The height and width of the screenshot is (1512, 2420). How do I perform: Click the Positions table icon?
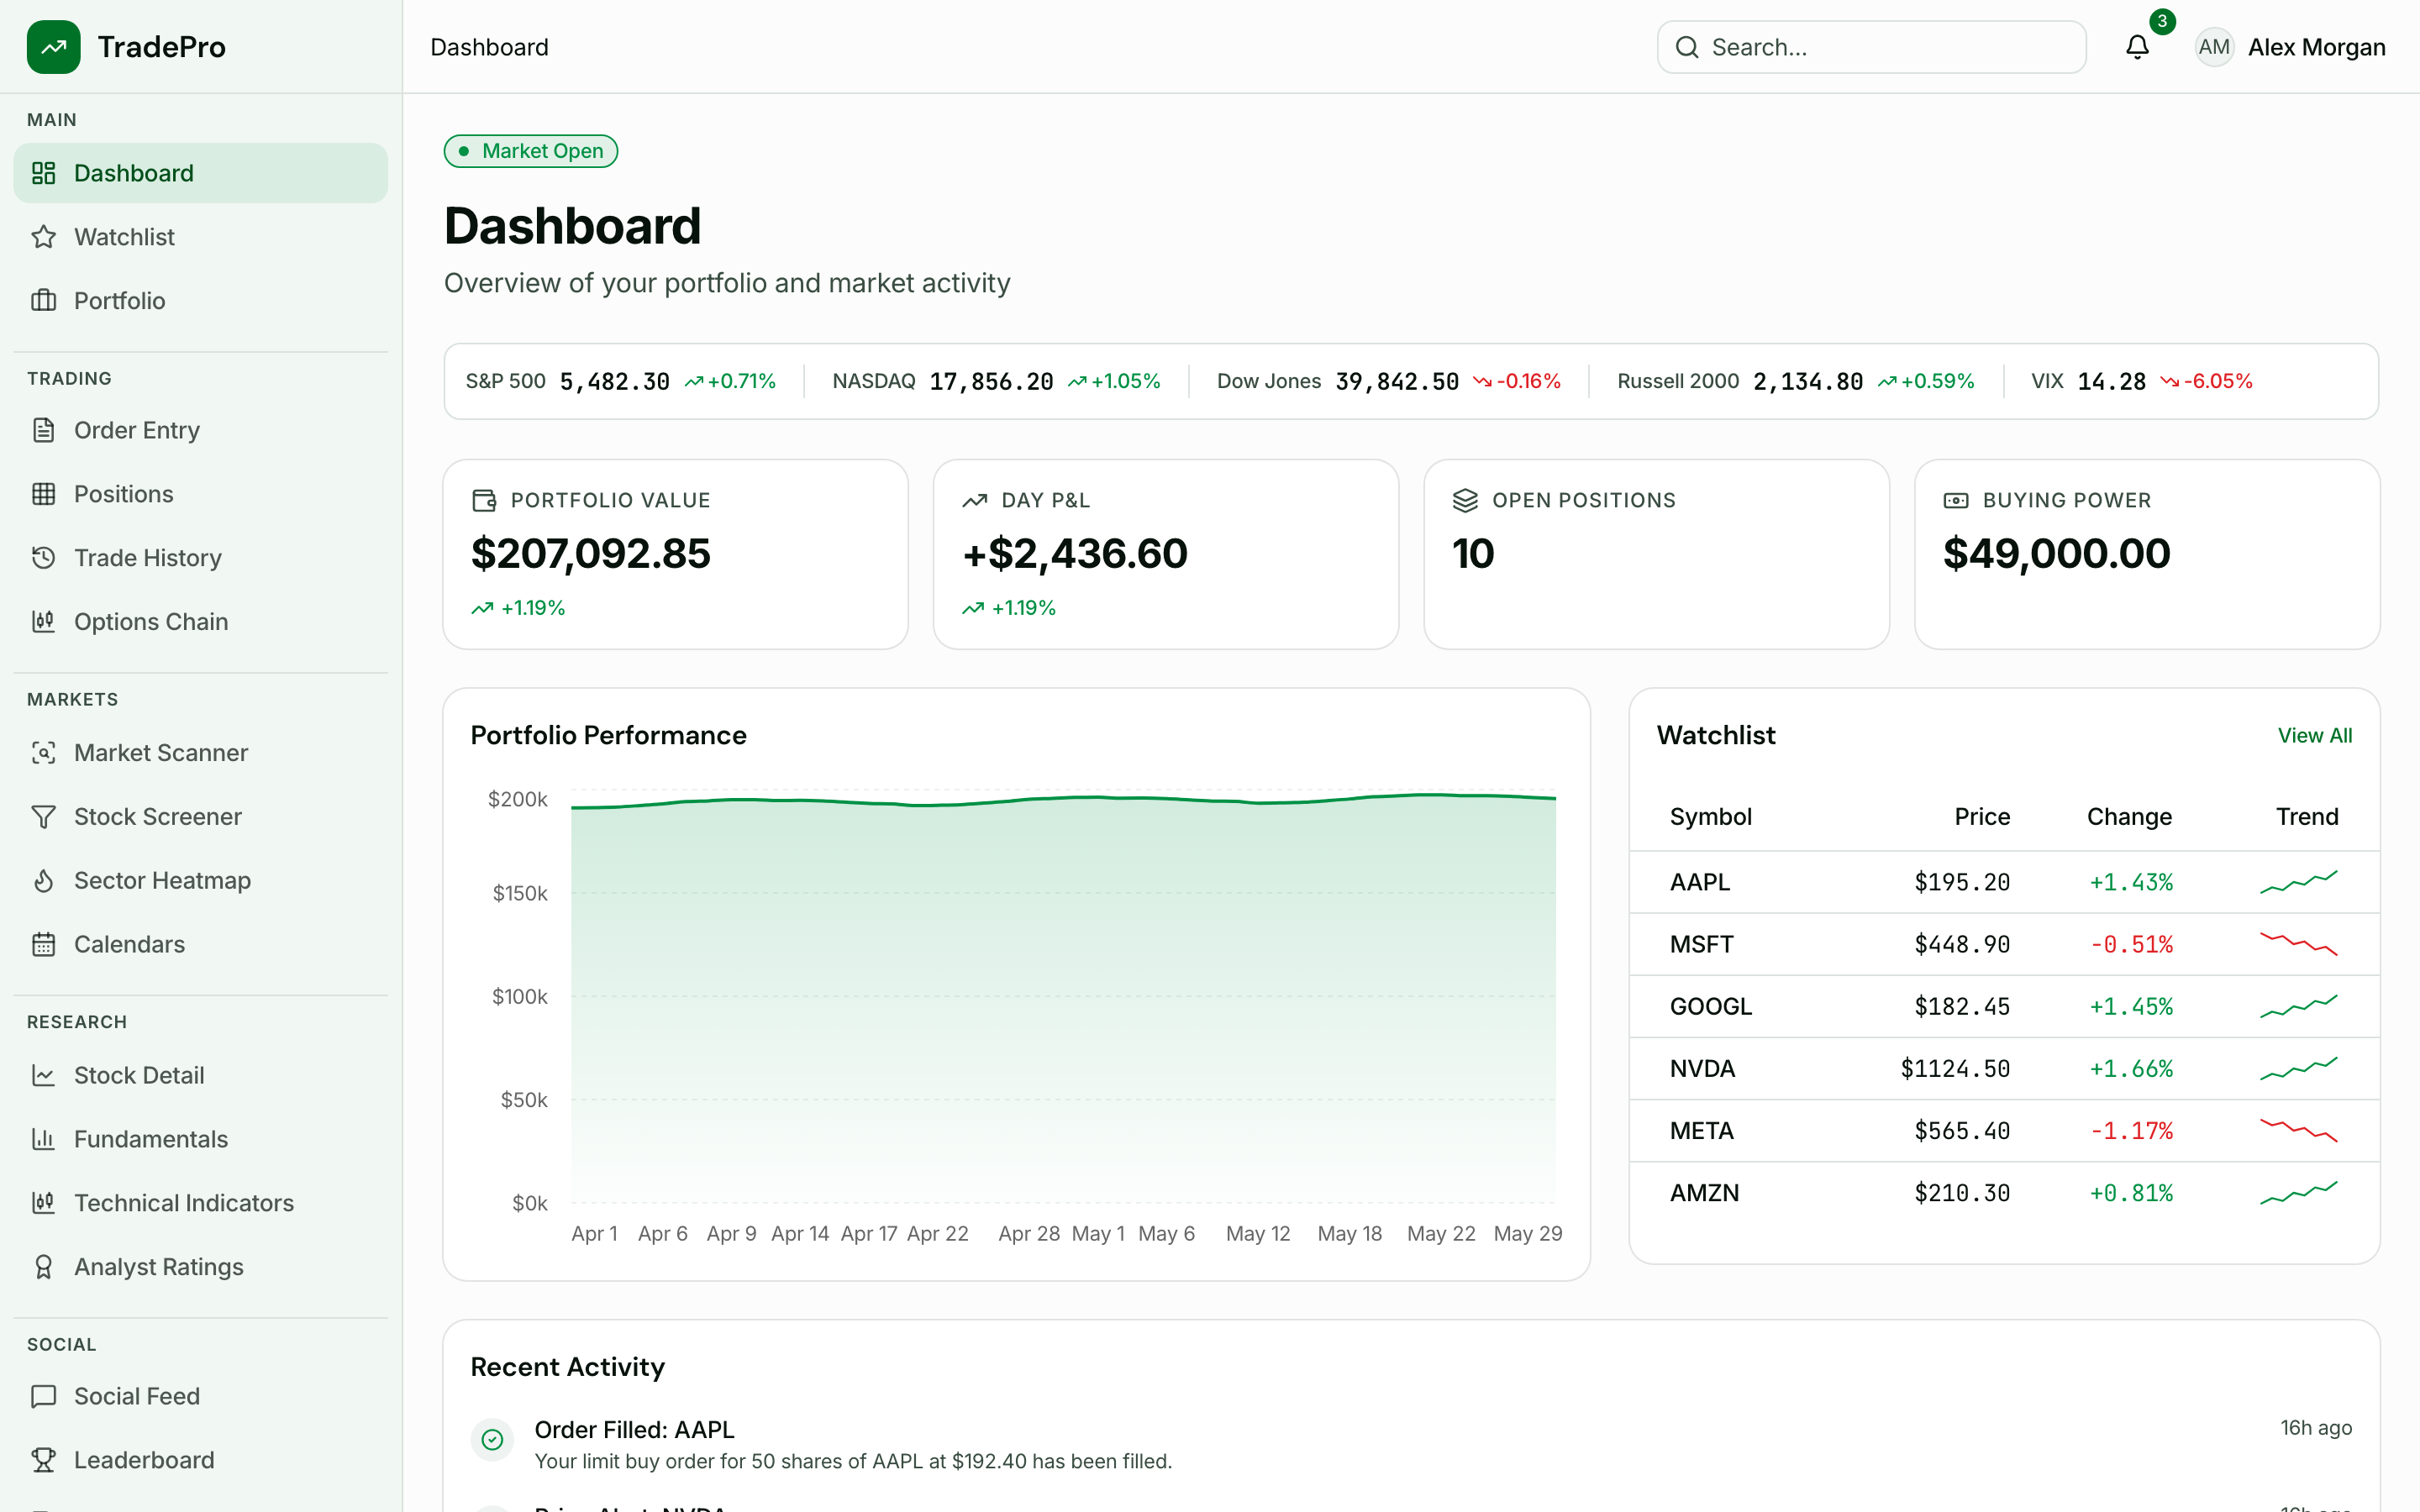[x=43, y=494]
